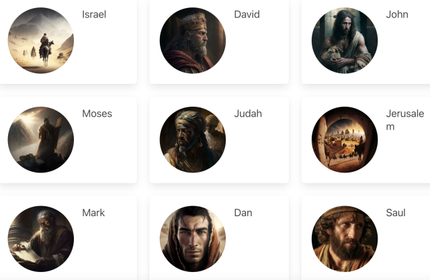Click empty area of Moses card

107,153
